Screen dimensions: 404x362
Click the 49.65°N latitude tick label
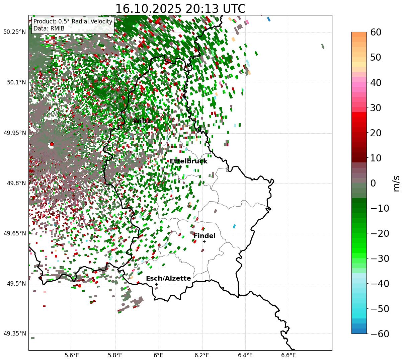[x=14, y=233]
